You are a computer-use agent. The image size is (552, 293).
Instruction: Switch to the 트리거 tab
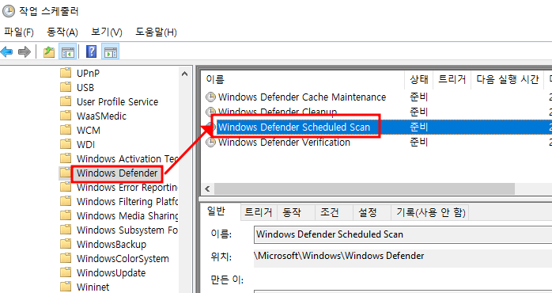click(259, 212)
